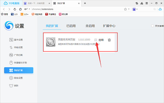This screenshot has height=103, width=164.
Task: Open the dropdown next to undo arrow
Action: tap(29, 9)
